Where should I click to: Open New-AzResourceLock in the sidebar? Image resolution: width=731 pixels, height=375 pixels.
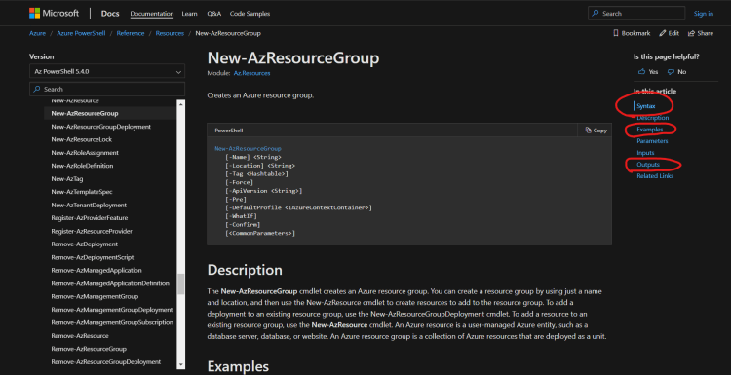tap(82, 139)
